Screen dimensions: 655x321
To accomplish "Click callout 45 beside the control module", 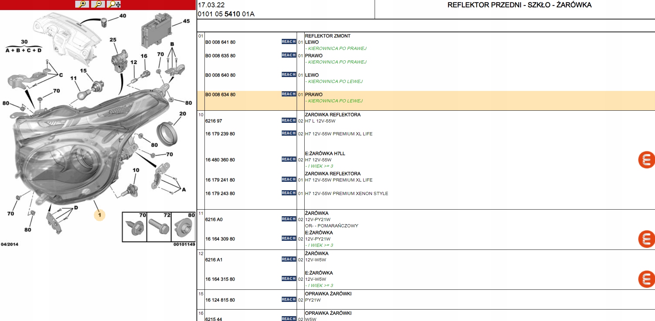I will pos(186,21).
